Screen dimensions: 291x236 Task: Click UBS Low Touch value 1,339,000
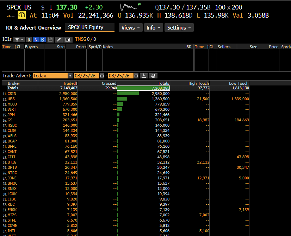pos(240,99)
